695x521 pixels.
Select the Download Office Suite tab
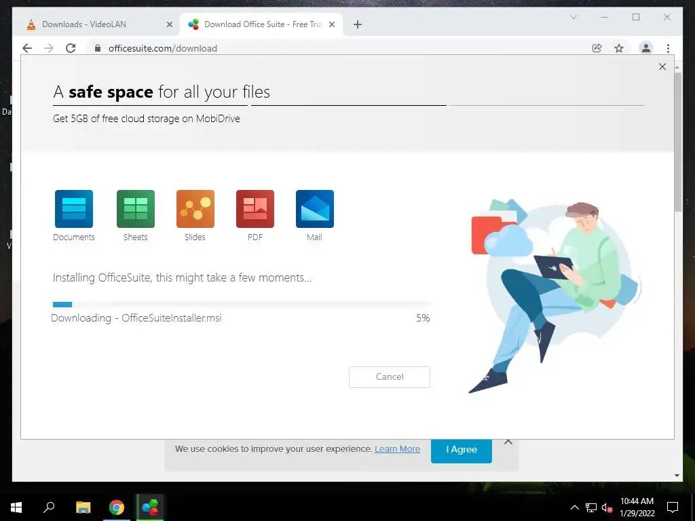click(261, 24)
